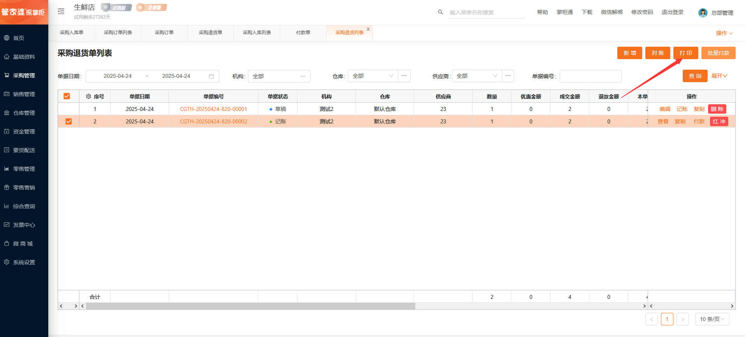Change page size 10 条/页 dropdown
The width and height of the screenshot is (745, 337).
[712, 319]
